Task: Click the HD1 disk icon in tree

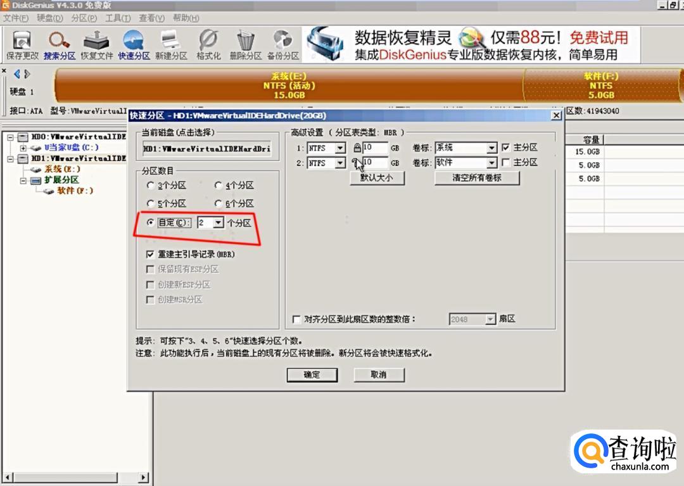Action: pos(23,158)
